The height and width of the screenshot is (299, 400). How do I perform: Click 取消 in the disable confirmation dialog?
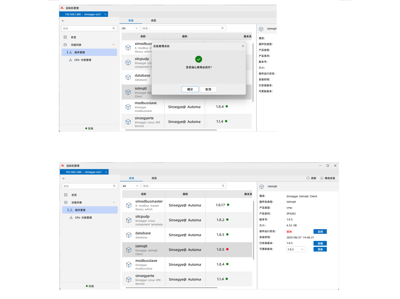pos(208,89)
